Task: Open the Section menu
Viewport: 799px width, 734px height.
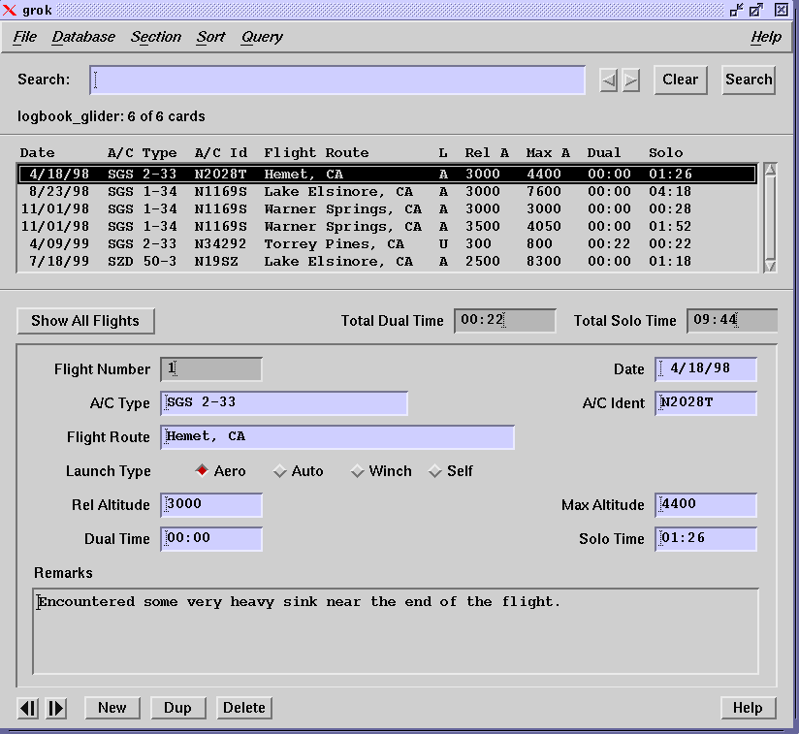Action: tap(156, 37)
